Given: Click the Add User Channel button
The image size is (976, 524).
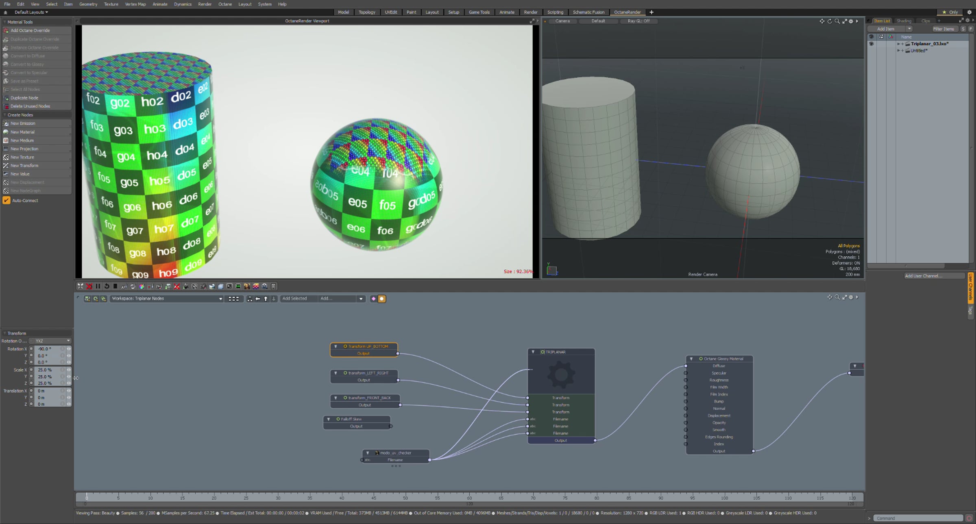Looking at the screenshot, I should coord(934,276).
